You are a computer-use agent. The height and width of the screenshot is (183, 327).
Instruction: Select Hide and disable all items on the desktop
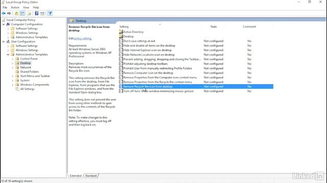[149, 46]
